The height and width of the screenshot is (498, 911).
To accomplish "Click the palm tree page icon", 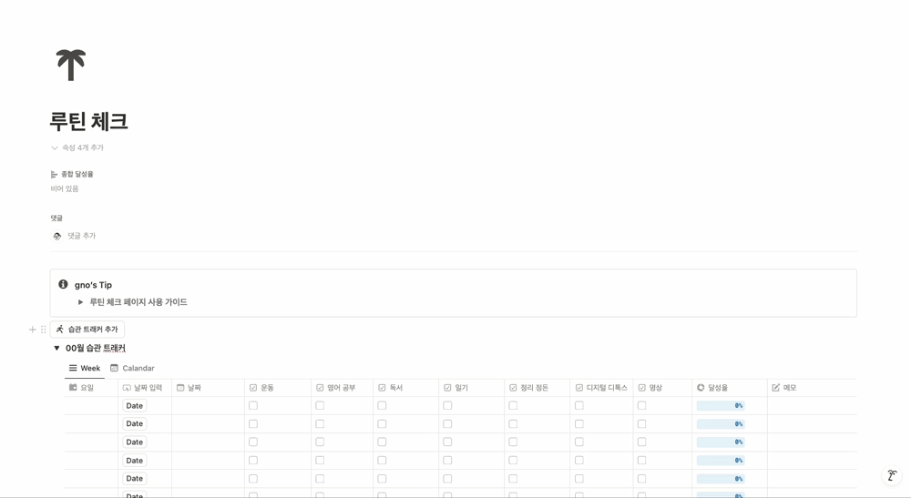I will [x=71, y=65].
